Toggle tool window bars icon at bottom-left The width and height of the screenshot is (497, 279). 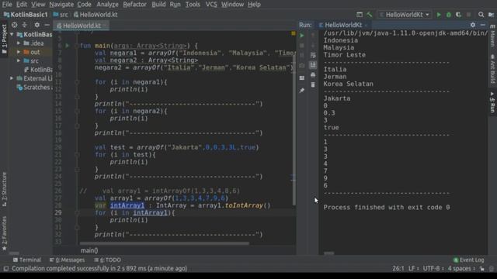5,269
